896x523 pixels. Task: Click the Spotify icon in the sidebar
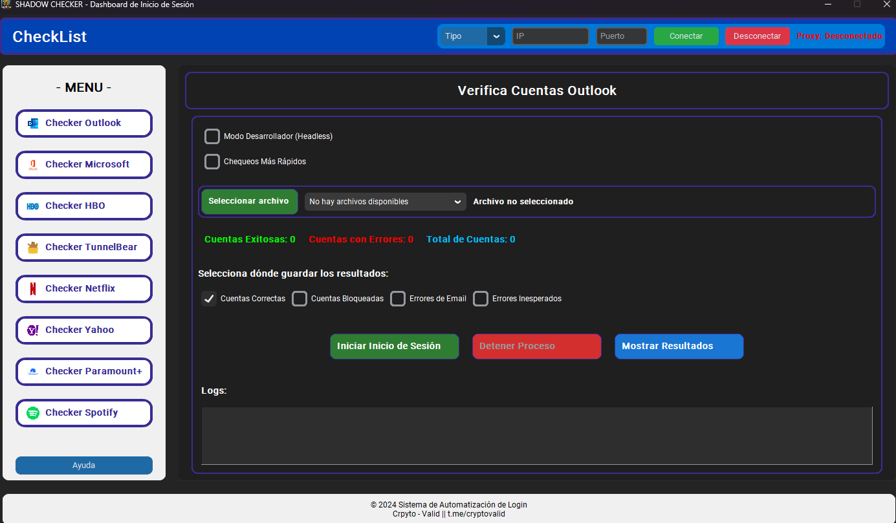32,412
